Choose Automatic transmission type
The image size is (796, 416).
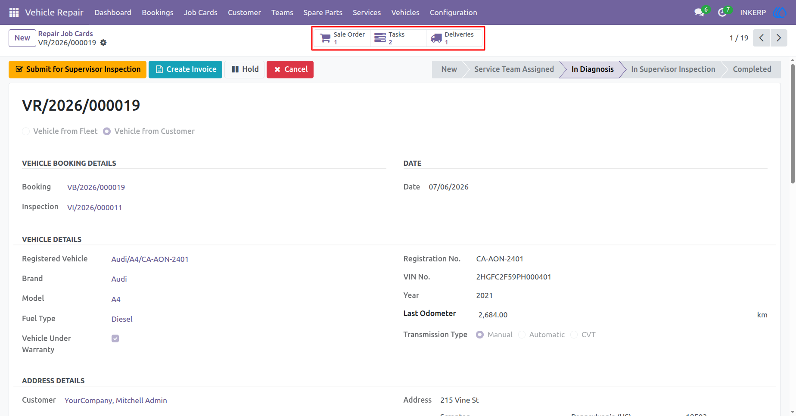tap(522, 335)
